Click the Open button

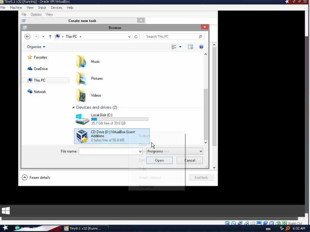[x=159, y=160]
